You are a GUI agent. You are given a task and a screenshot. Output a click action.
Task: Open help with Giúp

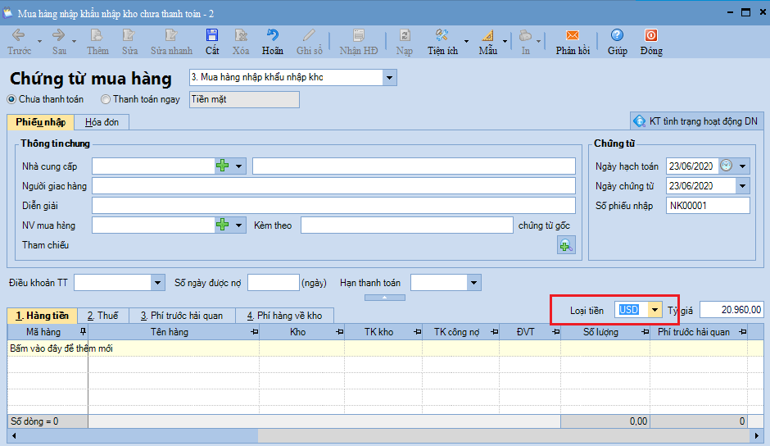click(x=618, y=41)
